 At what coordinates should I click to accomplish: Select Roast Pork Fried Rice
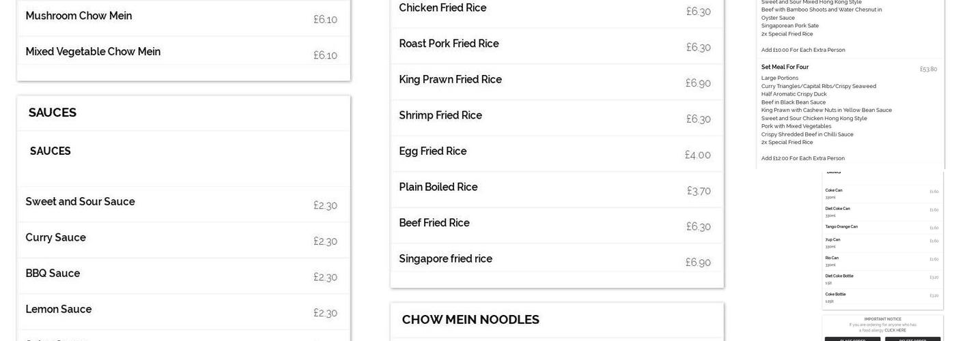pos(449,44)
